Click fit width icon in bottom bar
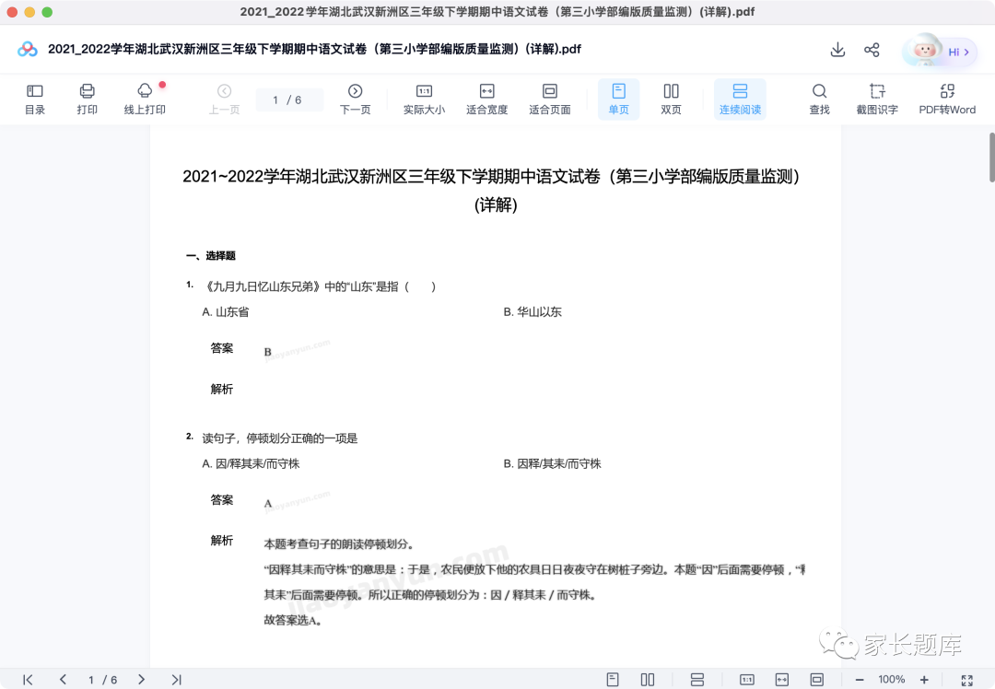Screen dimensions: 995x689 pyautogui.click(x=782, y=680)
